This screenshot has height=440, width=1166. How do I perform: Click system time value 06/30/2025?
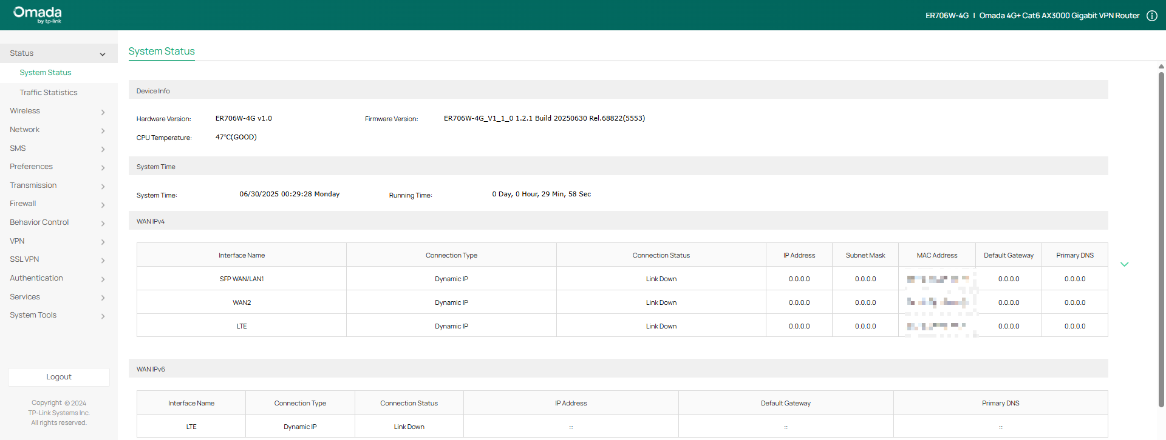tap(290, 194)
